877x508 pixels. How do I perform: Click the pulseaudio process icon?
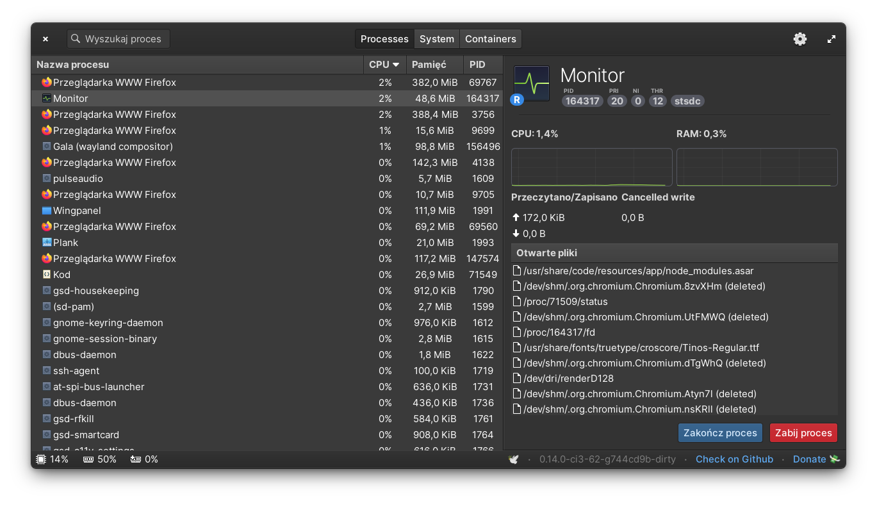46,178
